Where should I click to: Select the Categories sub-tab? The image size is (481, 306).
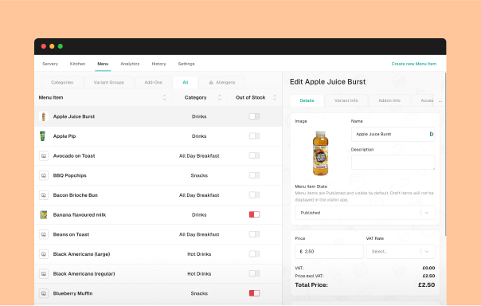coord(62,82)
